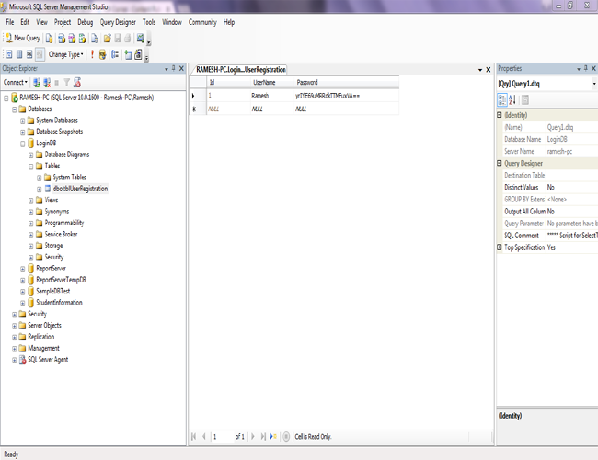This screenshot has width=598, height=460.
Task: Click the Property Pages icon
Action: [x=524, y=100]
